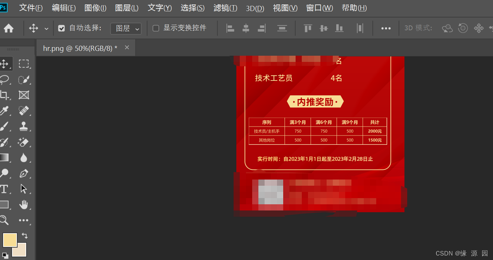Toggle the 自动选择 checkbox

62,28
